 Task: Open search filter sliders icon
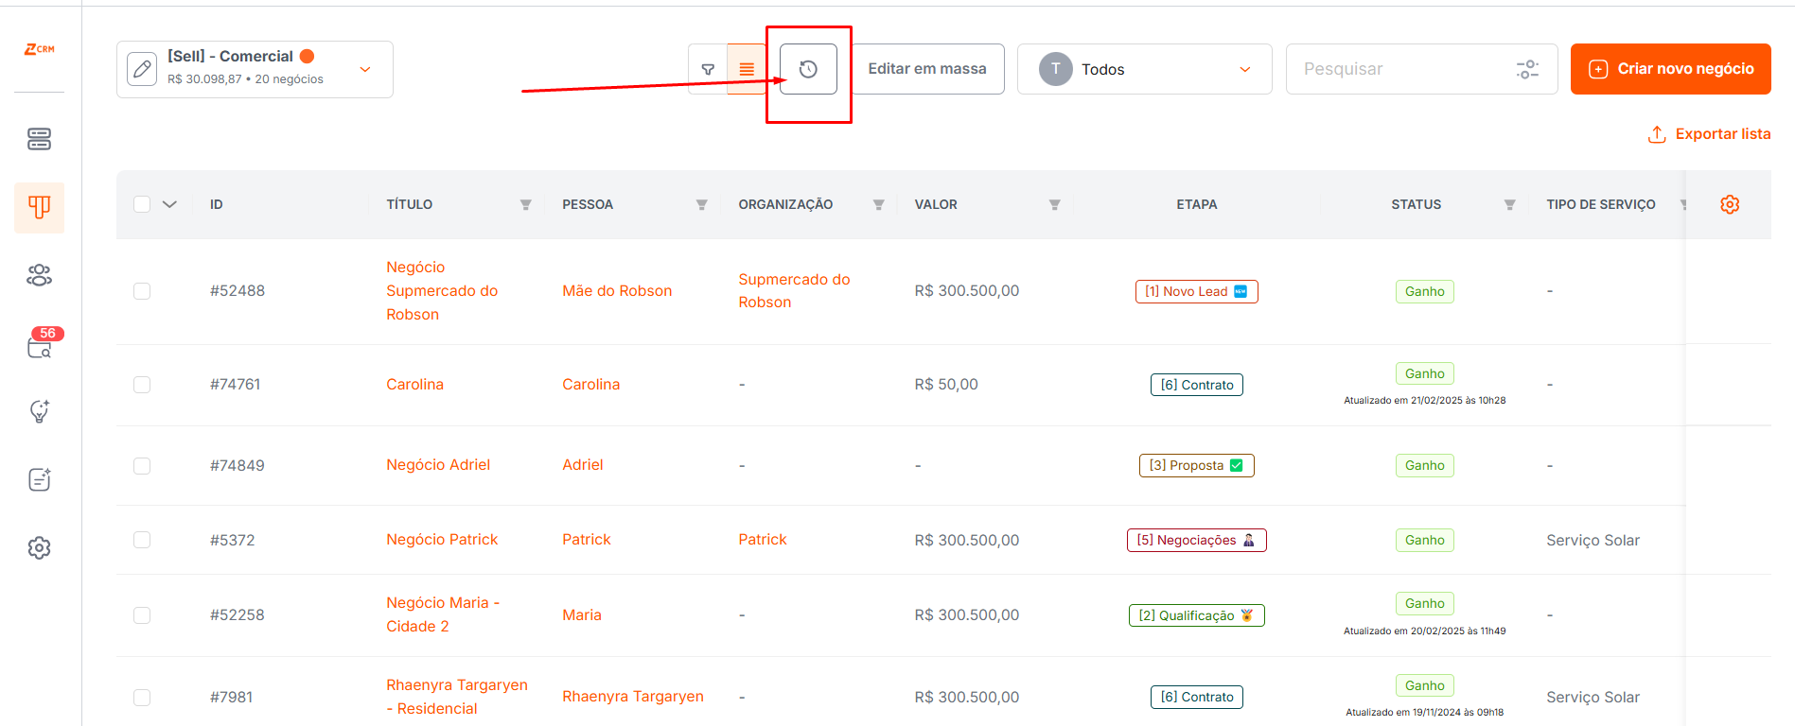tap(1527, 69)
